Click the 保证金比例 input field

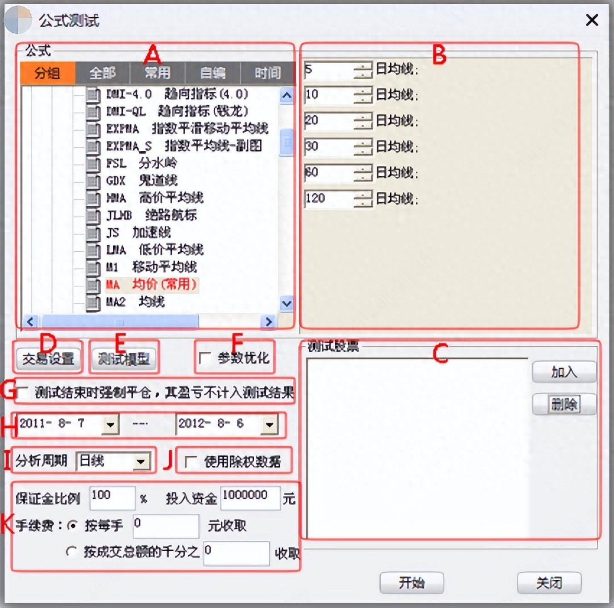(112, 498)
